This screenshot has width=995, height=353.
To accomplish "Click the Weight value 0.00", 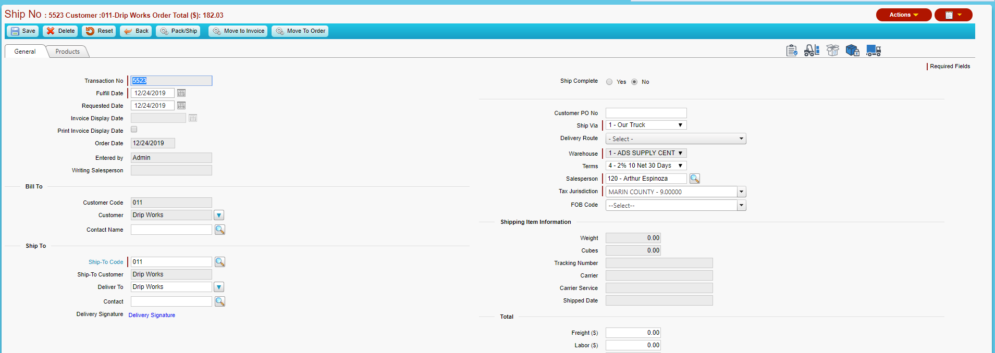I will [633, 238].
